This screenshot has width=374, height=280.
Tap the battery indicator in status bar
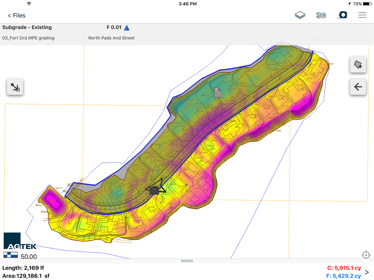click(x=367, y=4)
